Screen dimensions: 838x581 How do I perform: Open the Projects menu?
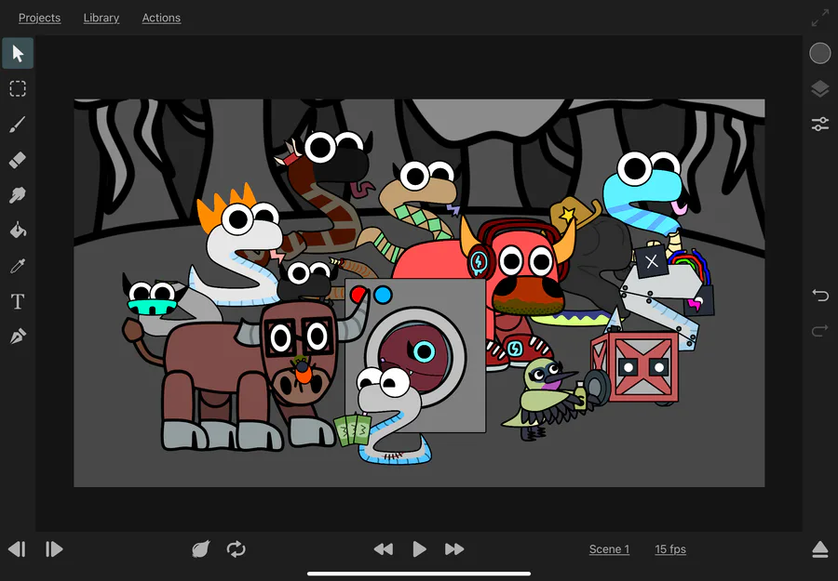(x=39, y=18)
